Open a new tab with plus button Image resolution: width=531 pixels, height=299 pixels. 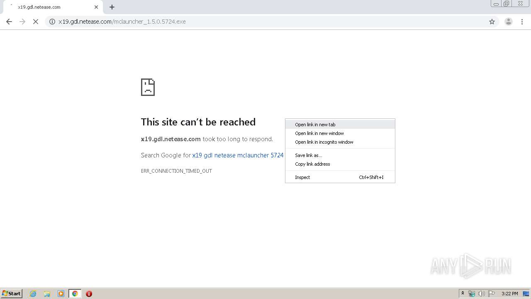coord(112,7)
